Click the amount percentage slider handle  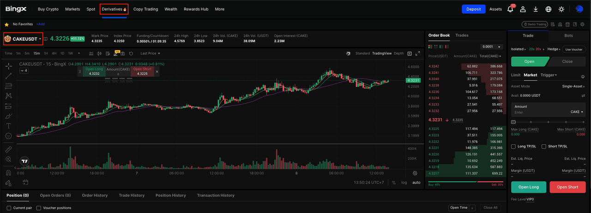click(x=514, y=122)
